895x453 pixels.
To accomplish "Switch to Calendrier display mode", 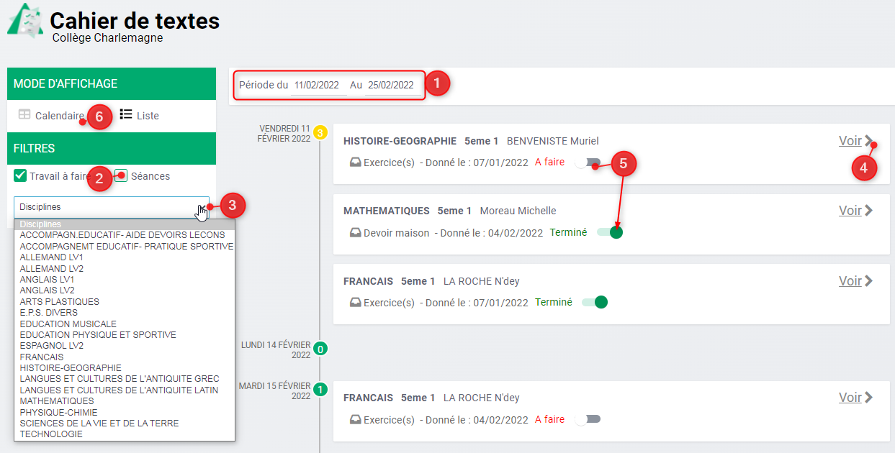I will click(51, 116).
